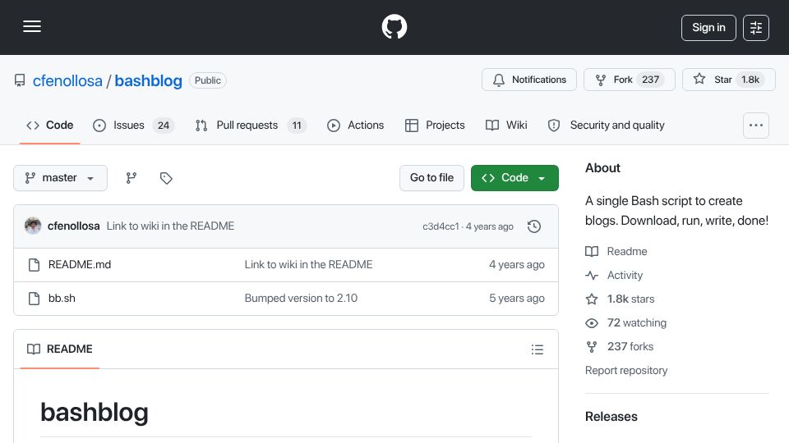Click the bashblog README heading
Screen dimensions: 789x443
[94, 413]
